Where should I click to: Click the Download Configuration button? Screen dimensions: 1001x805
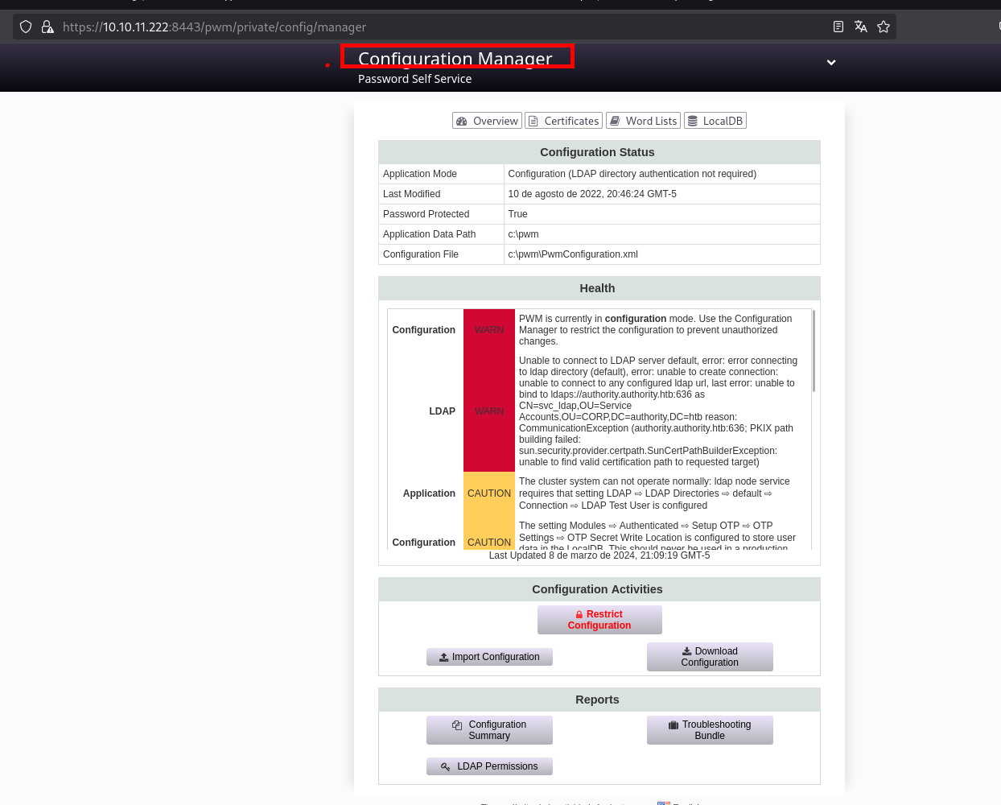[x=710, y=657]
